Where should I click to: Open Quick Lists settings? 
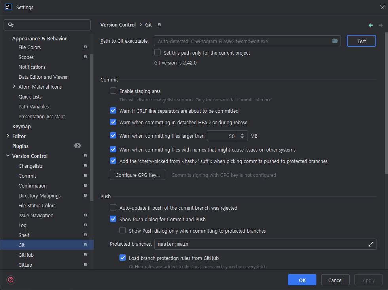point(30,97)
